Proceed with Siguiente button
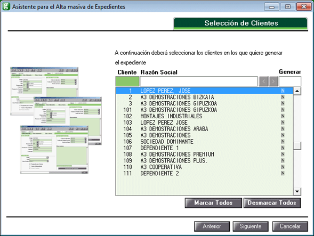Viewport: 314px width, 236px height. (x=251, y=226)
